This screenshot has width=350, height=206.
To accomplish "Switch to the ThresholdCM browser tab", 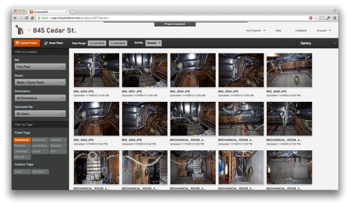I will (49, 12).
